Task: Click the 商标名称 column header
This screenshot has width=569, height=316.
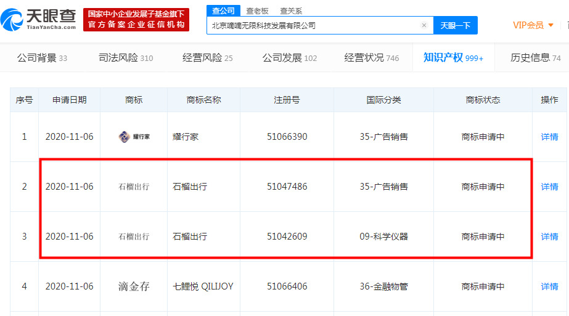Action: click(x=203, y=100)
